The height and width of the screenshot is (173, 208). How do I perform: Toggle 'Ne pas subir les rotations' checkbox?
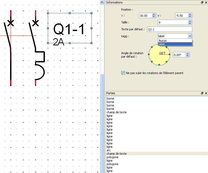123,73
